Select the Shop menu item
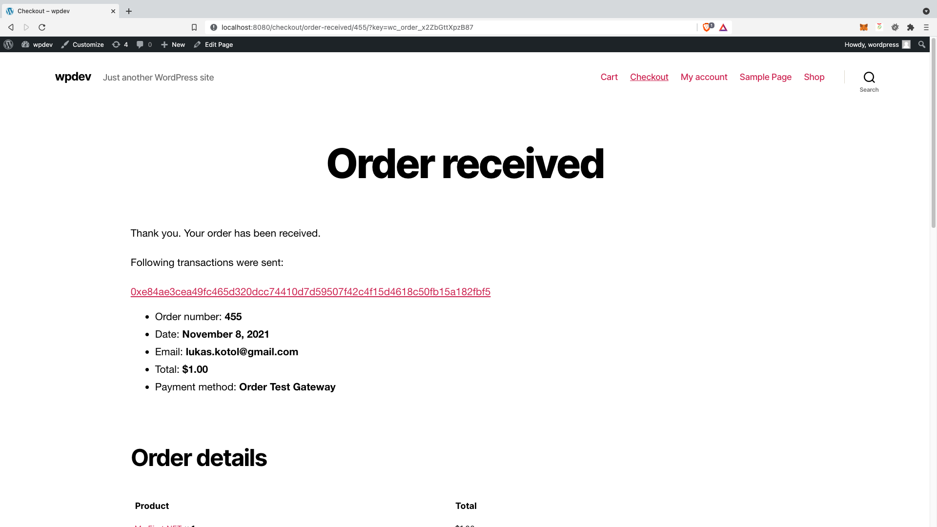Viewport: 937px width, 527px height. pos(814,77)
